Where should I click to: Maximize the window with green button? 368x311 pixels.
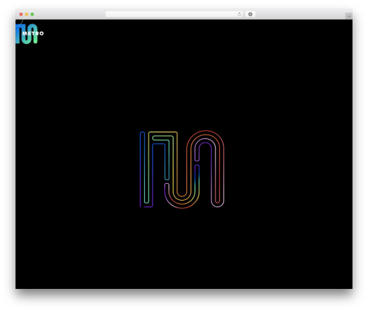click(x=32, y=14)
